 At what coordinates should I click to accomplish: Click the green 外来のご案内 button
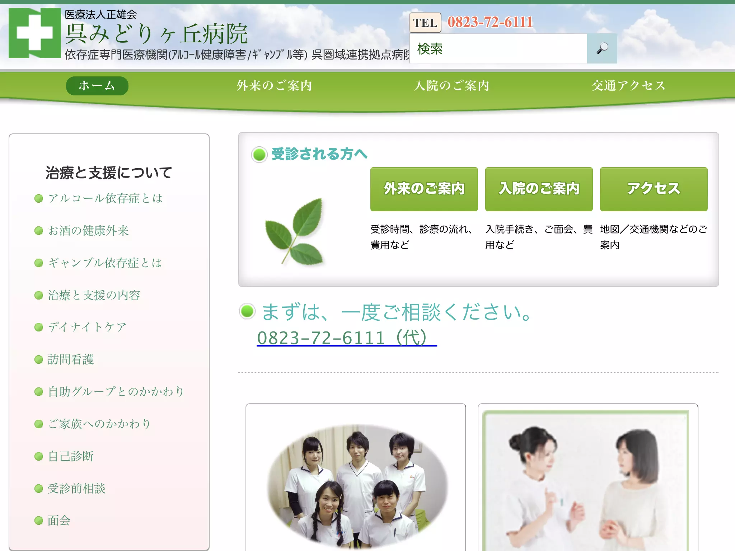point(424,189)
